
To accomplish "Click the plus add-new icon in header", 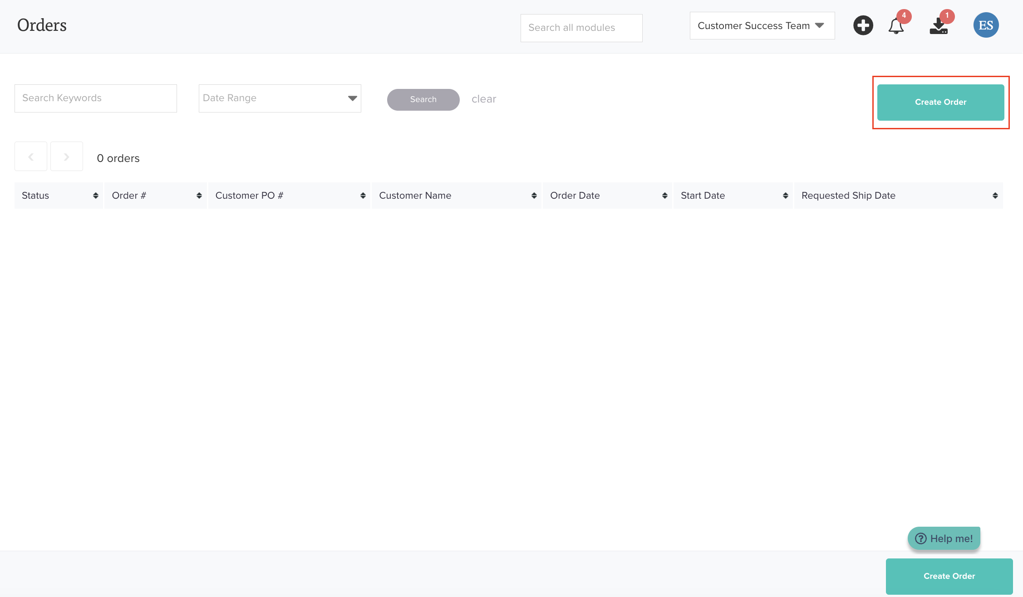I will [863, 25].
